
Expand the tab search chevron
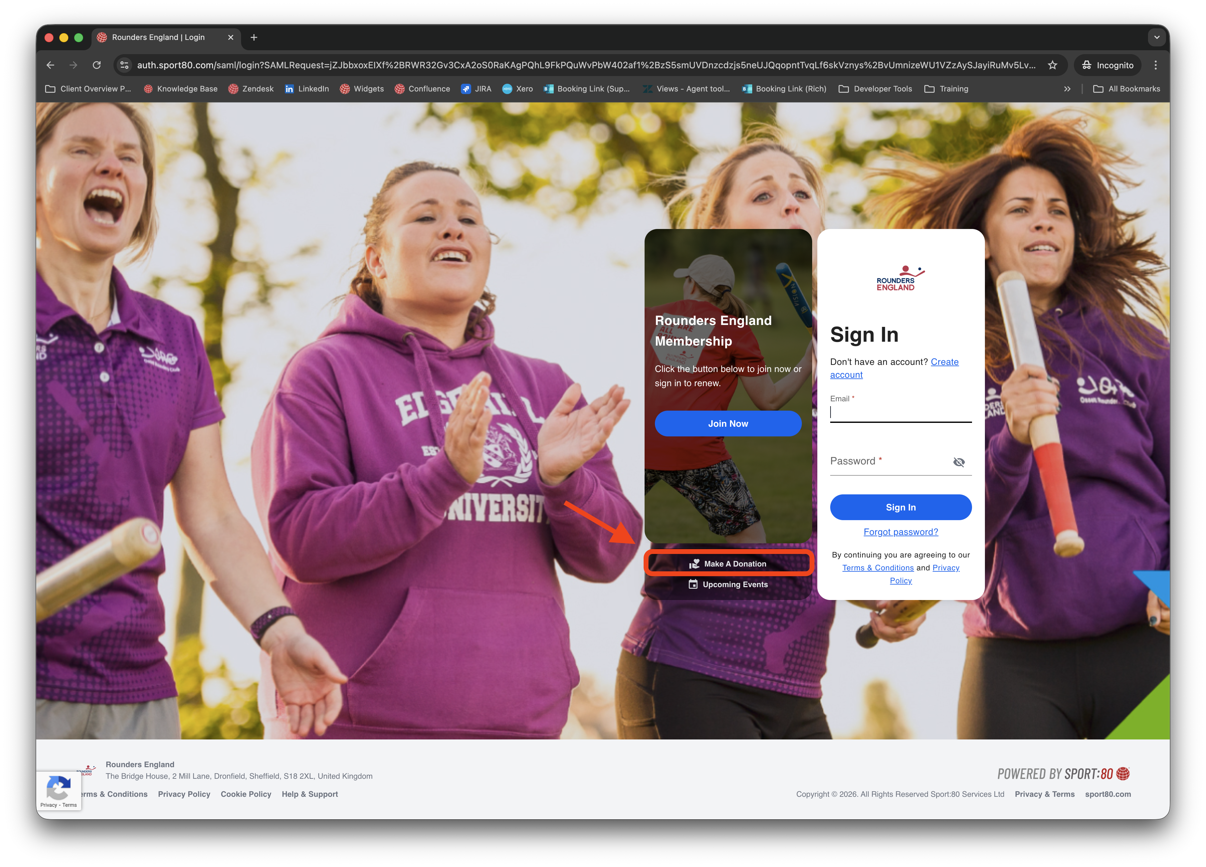[x=1157, y=37]
